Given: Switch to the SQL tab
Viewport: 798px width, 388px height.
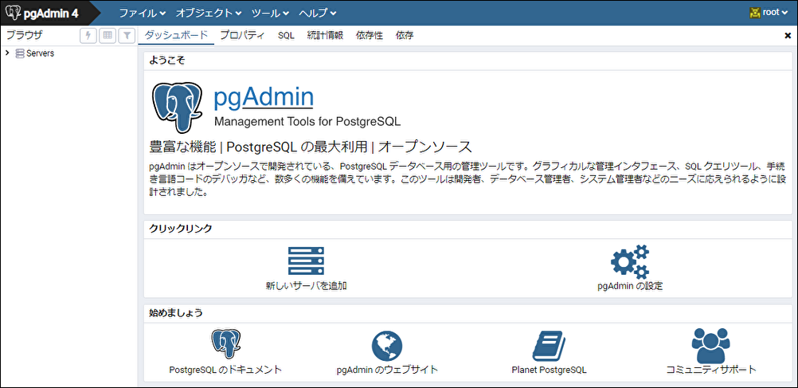Looking at the screenshot, I should [286, 36].
